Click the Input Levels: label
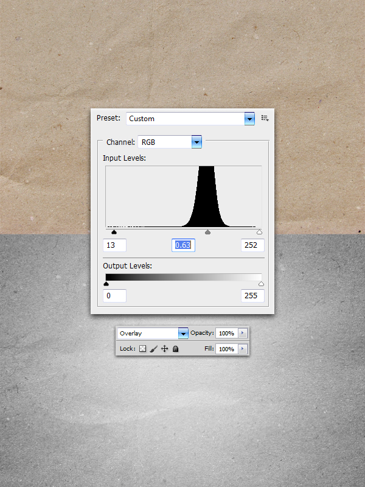Image resolution: width=365 pixels, height=487 pixels. click(124, 158)
